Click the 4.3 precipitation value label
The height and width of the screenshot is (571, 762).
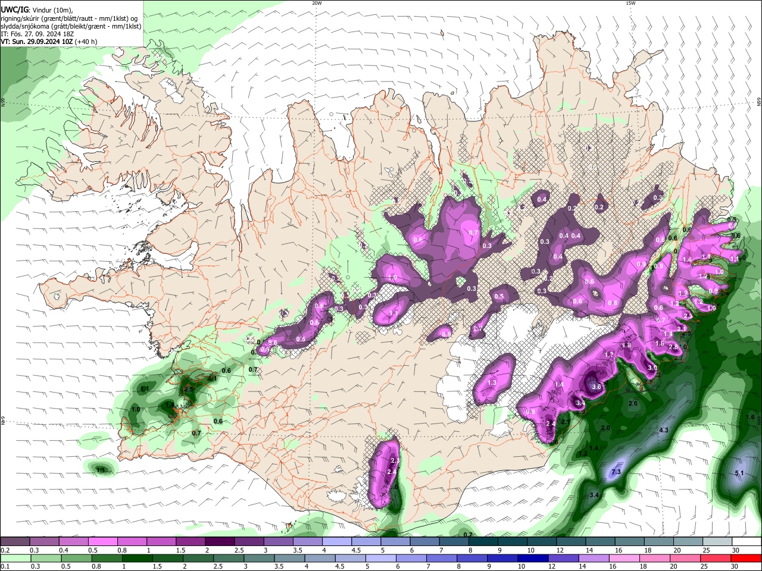[664, 429]
